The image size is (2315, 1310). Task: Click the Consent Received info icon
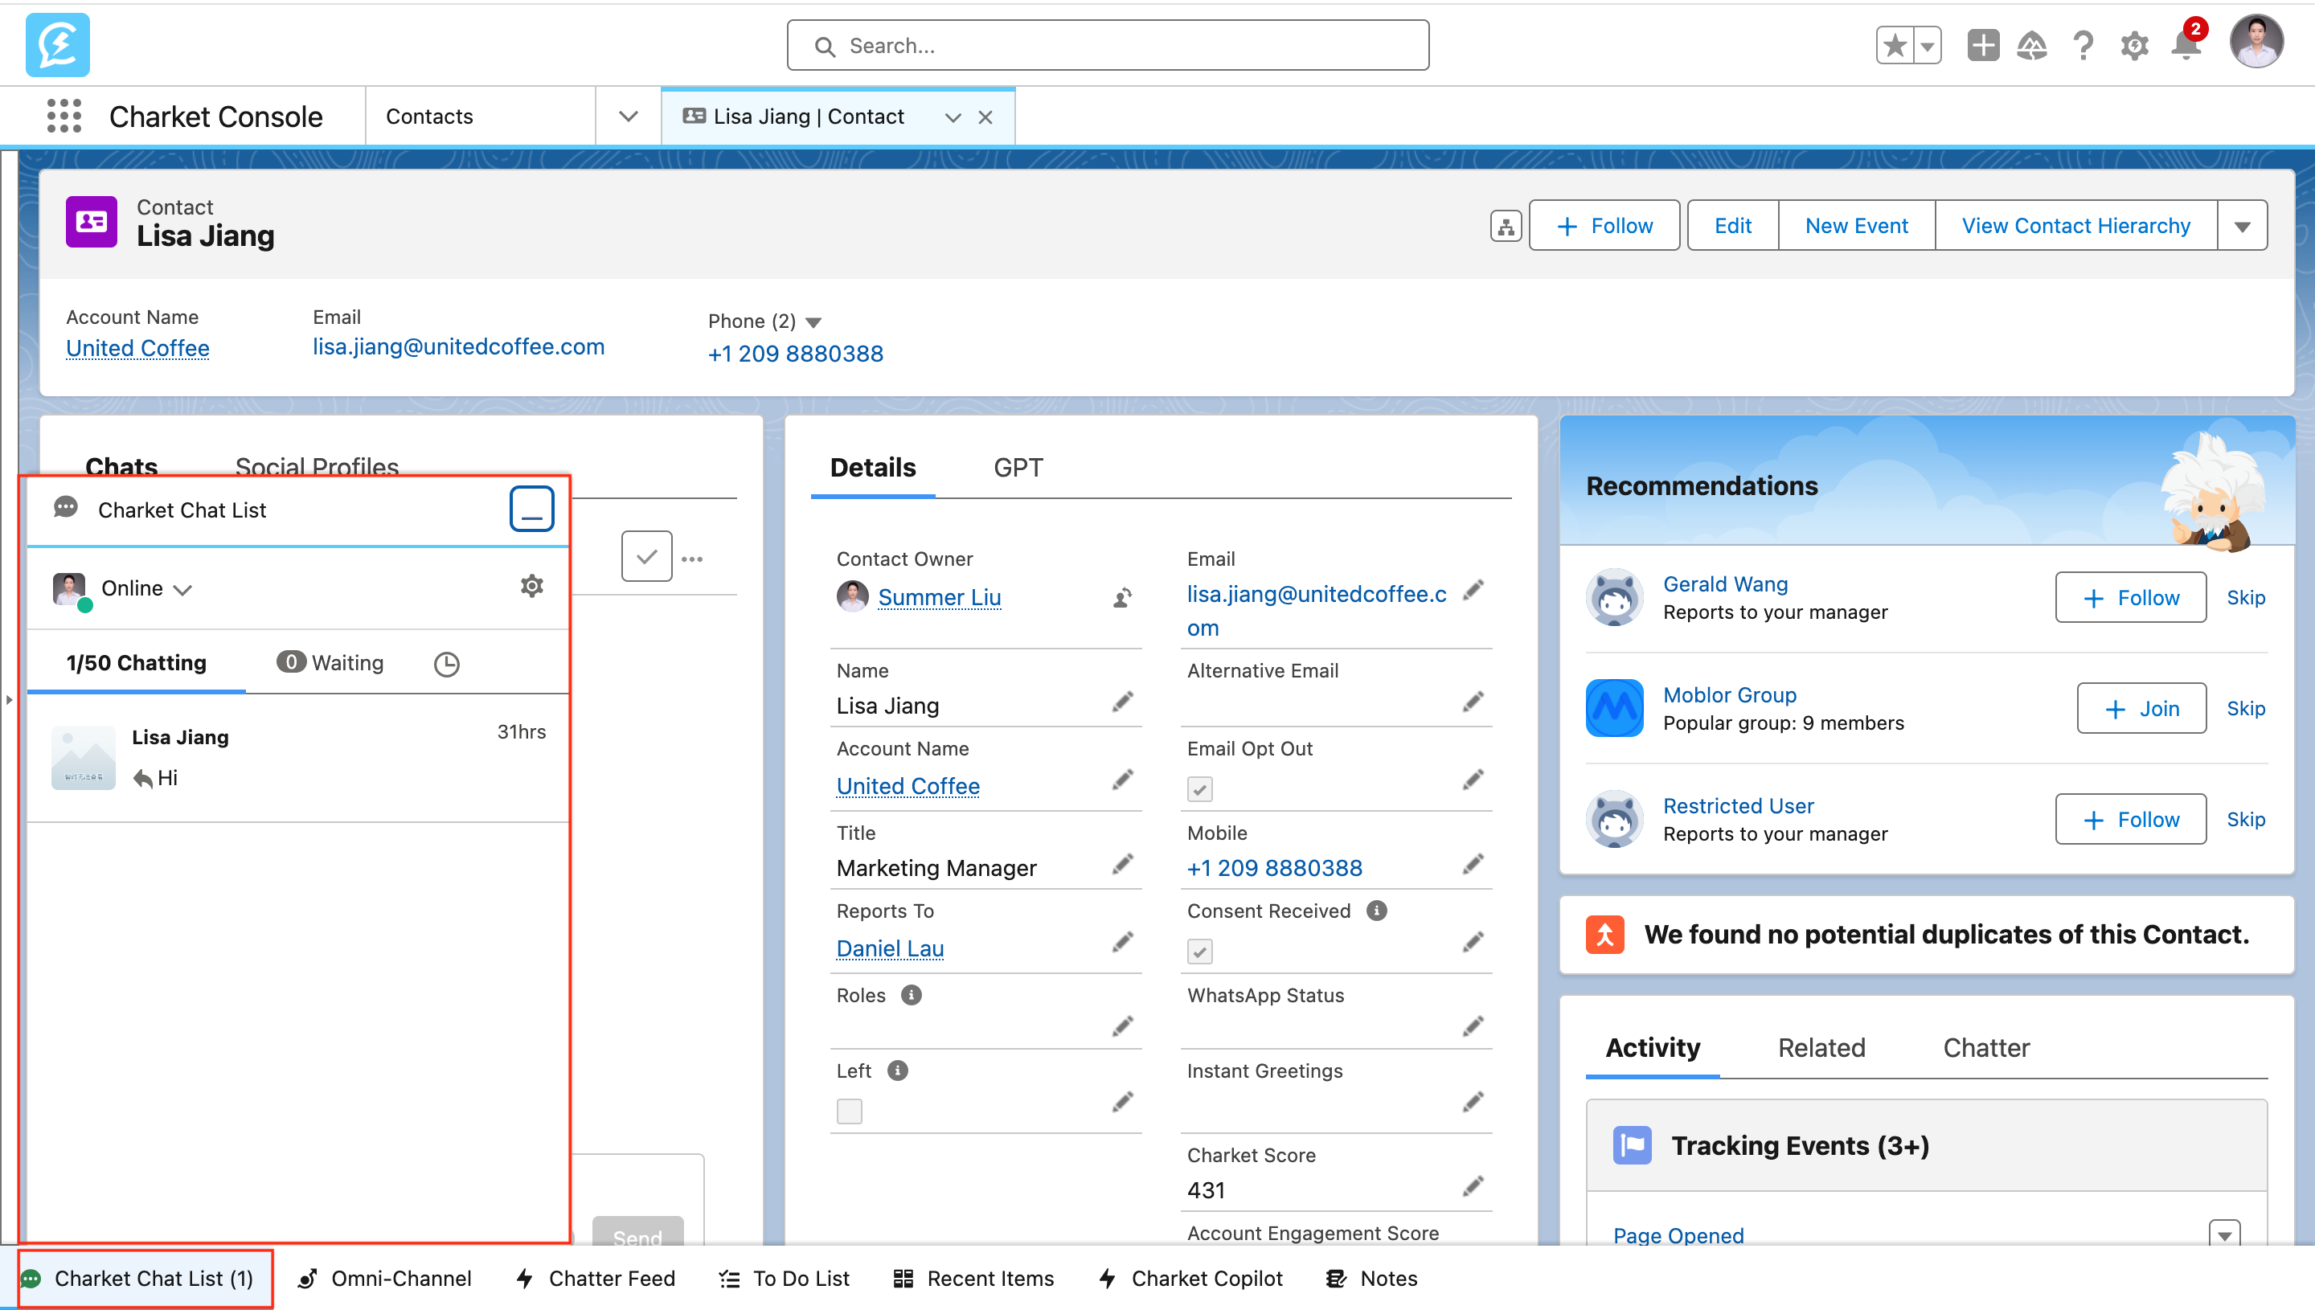[x=1377, y=911]
